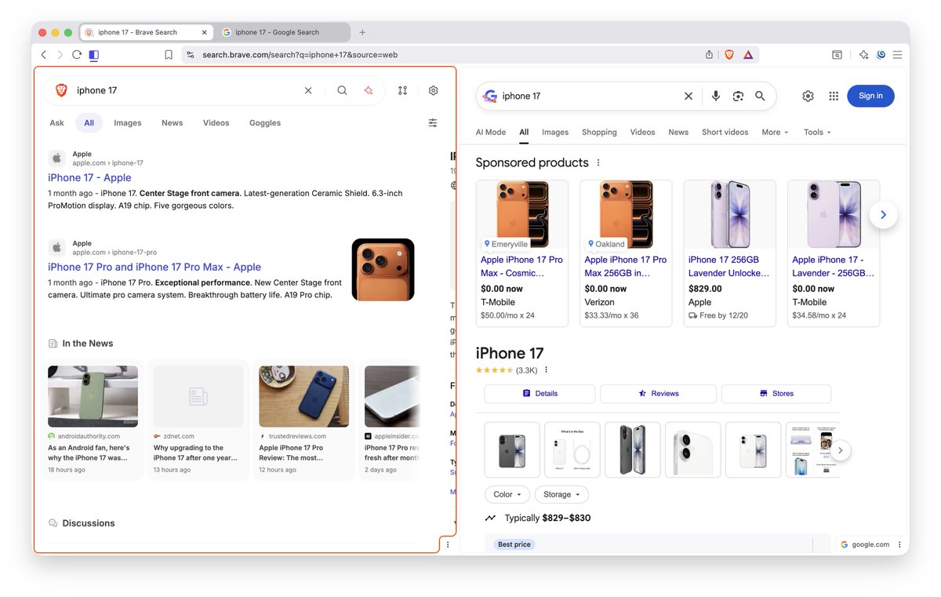Reload the current page
The image size is (941, 597).
coord(77,55)
